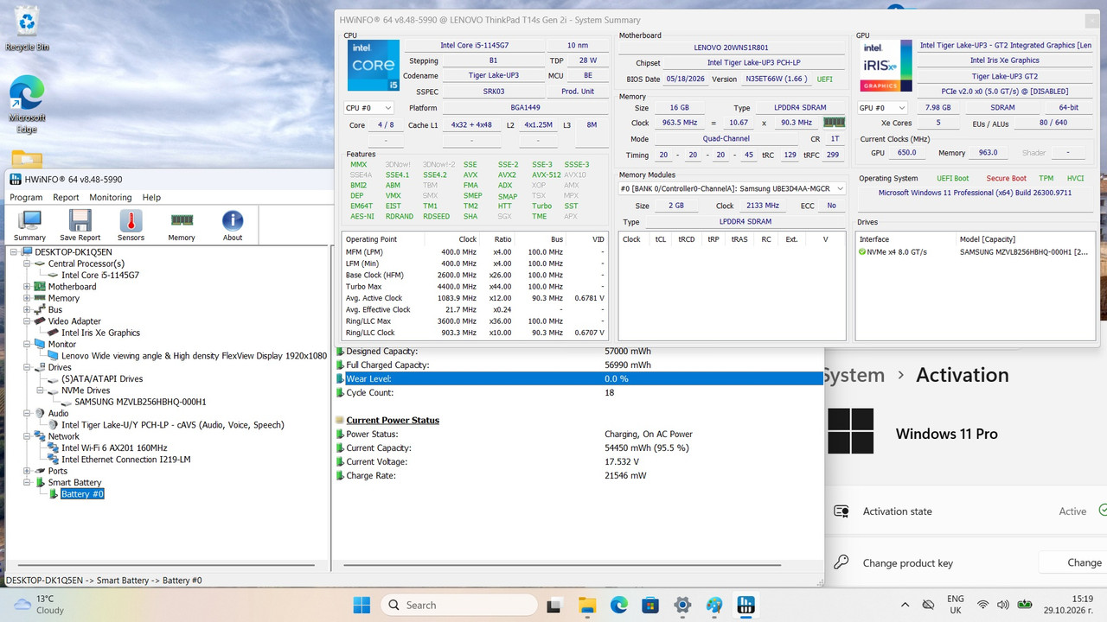Click System breadcrumb in the Settings window
Viewport: 1107px width, 622px height.
click(854, 375)
